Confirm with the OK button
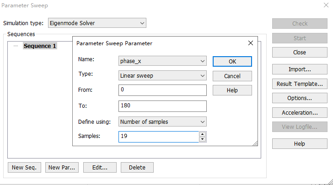Viewport: 333px width, 185px height. (232, 62)
